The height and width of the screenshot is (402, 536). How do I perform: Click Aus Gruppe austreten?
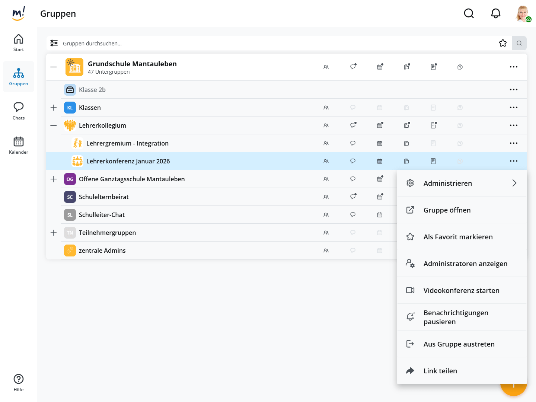tap(459, 344)
